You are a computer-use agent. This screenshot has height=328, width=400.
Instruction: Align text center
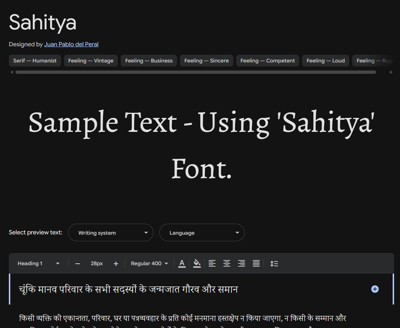[227, 264]
